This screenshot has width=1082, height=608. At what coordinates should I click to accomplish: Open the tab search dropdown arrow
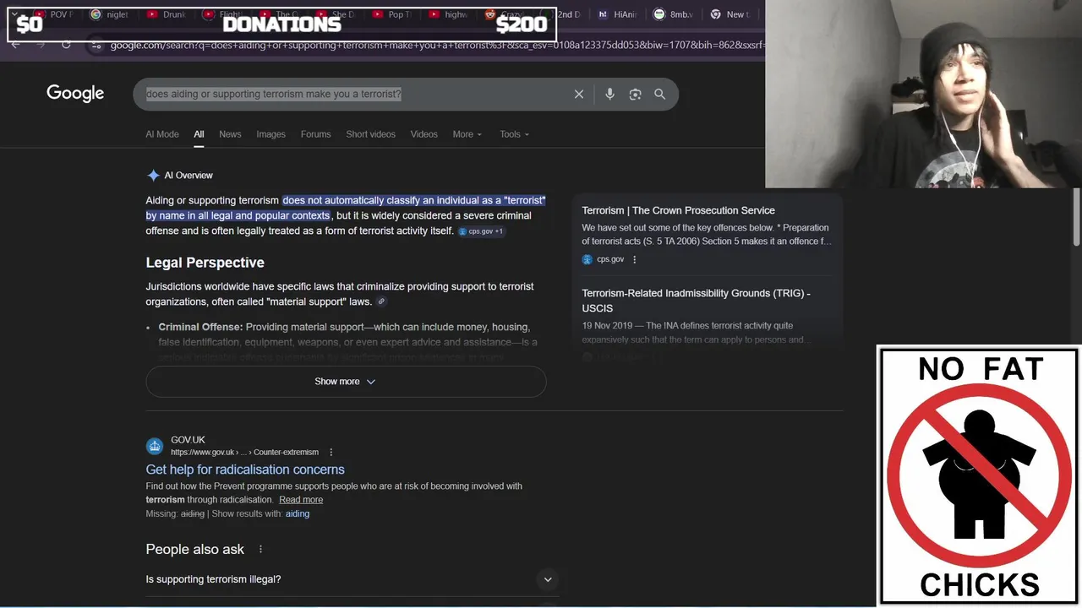point(14,14)
